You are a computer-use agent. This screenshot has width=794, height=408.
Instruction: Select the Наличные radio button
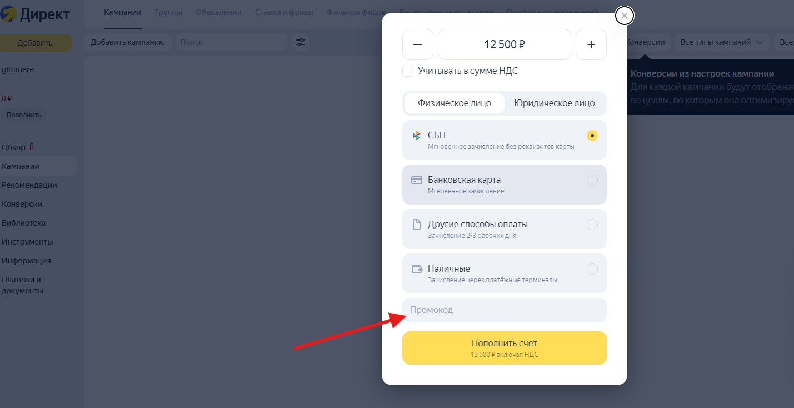pyautogui.click(x=592, y=269)
